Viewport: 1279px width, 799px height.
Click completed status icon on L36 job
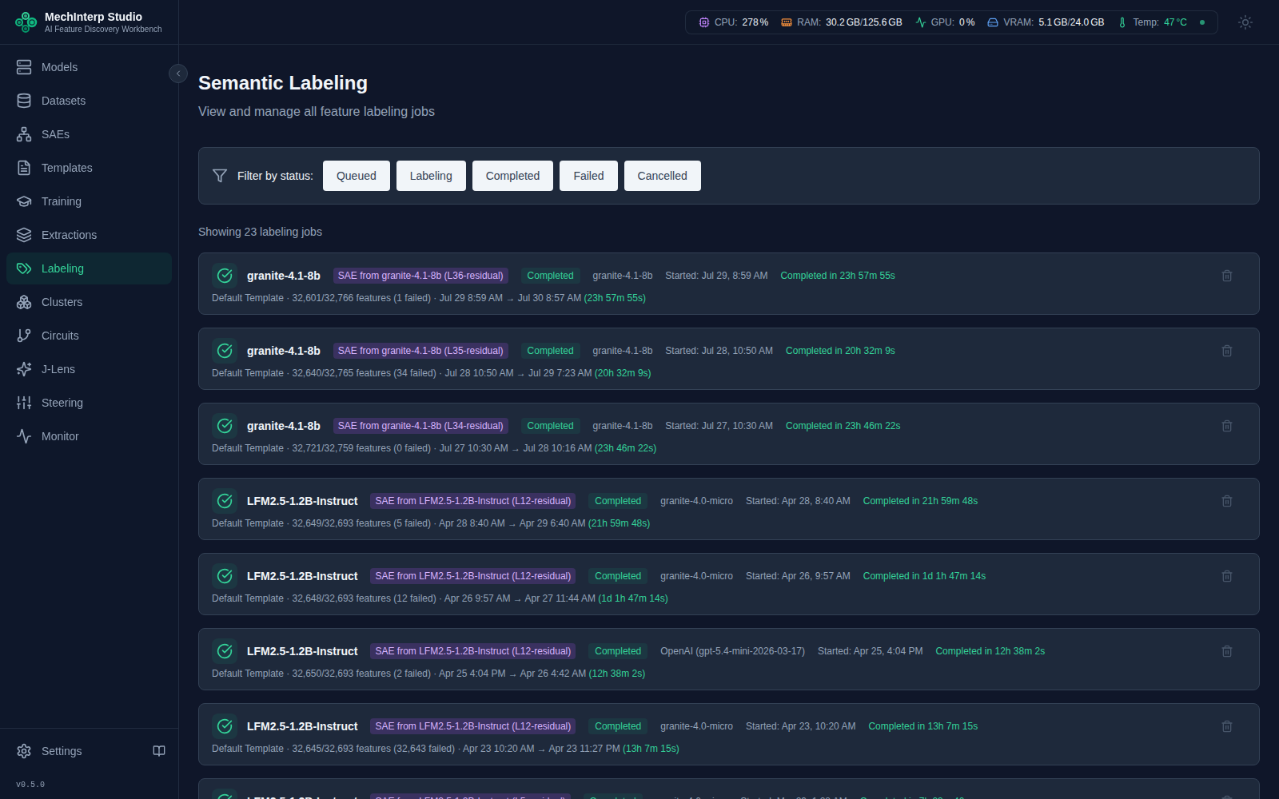coord(225,276)
